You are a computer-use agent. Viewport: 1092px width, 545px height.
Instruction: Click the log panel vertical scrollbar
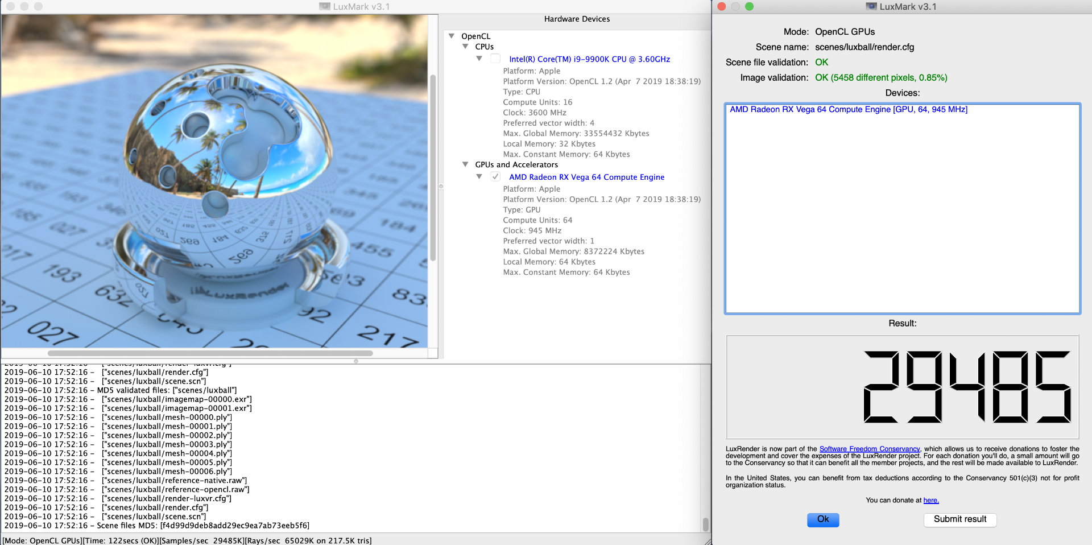click(x=705, y=524)
